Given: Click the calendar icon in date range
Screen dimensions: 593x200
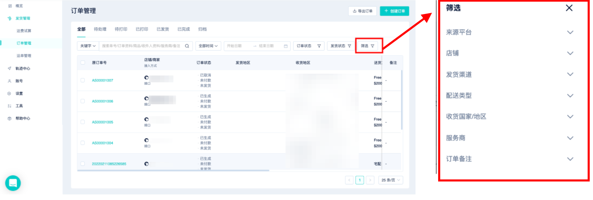Looking at the screenshot, I should (286, 46).
